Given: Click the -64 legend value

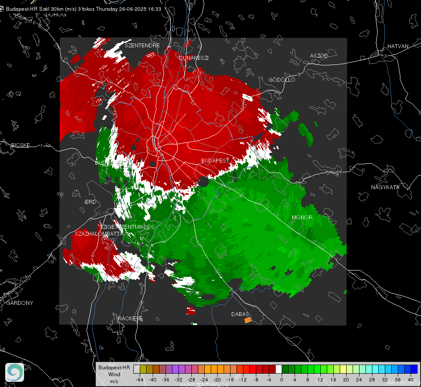Looking at the screenshot, I should [x=139, y=380].
